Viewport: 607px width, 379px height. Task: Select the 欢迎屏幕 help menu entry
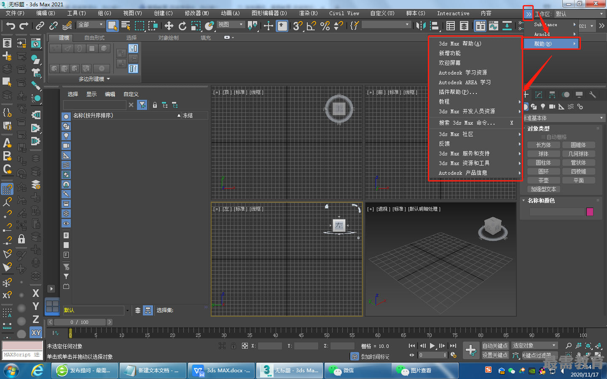coord(450,63)
